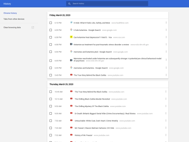Screen dimensions: 189x142
Task: Open three-dot menu for Chilling Mystery Black Dahlia
Action: coord(166,106)
